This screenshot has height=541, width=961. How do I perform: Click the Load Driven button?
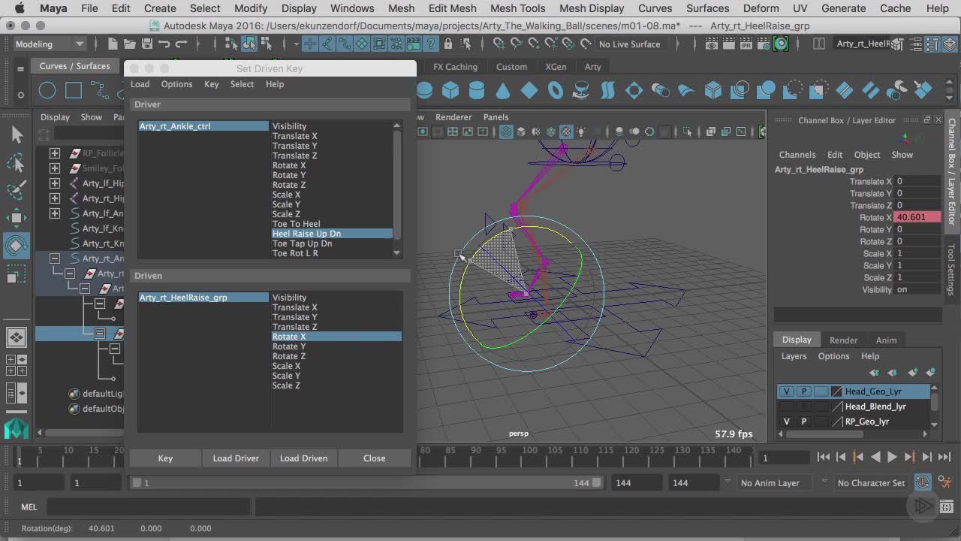[x=303, y=458]
